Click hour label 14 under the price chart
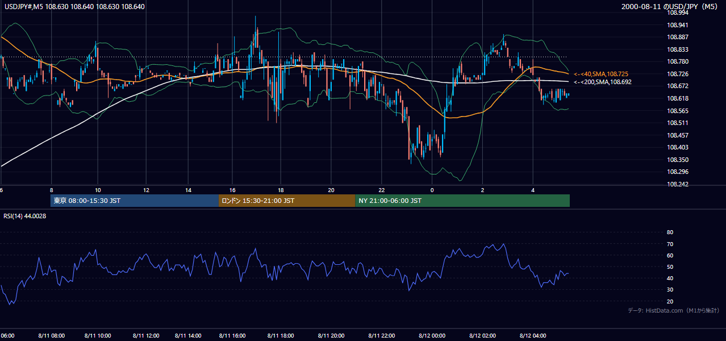The width and height of the screenshot is (726, 341). pyautogui.click(x=187, y=190)
